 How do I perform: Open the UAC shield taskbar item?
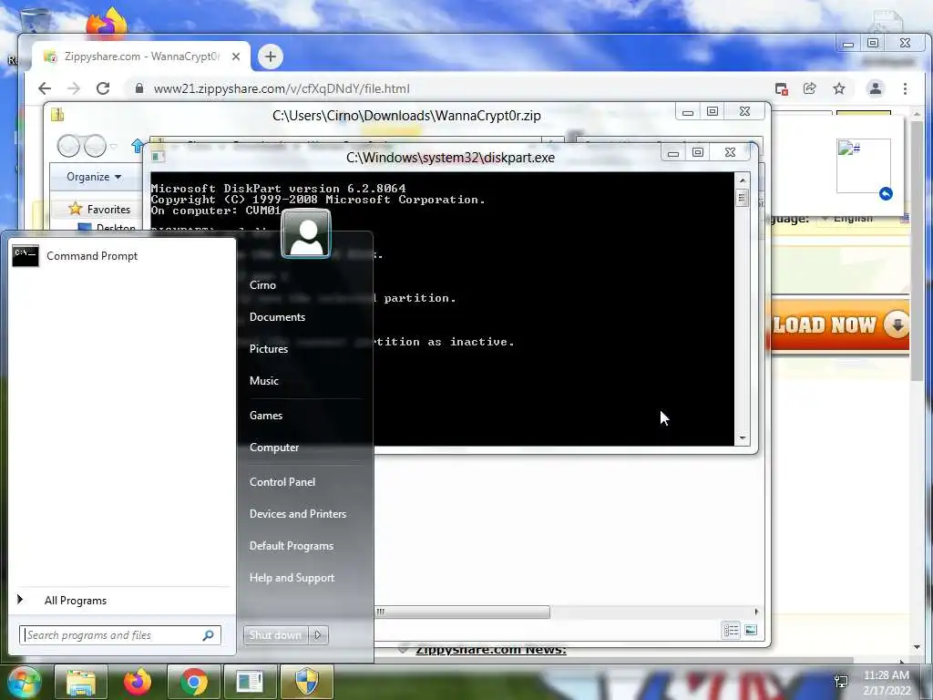(307, 682)
